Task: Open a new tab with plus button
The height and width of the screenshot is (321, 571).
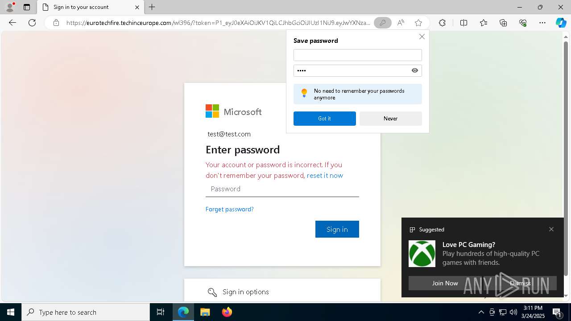Action: [x=152, y=7]
